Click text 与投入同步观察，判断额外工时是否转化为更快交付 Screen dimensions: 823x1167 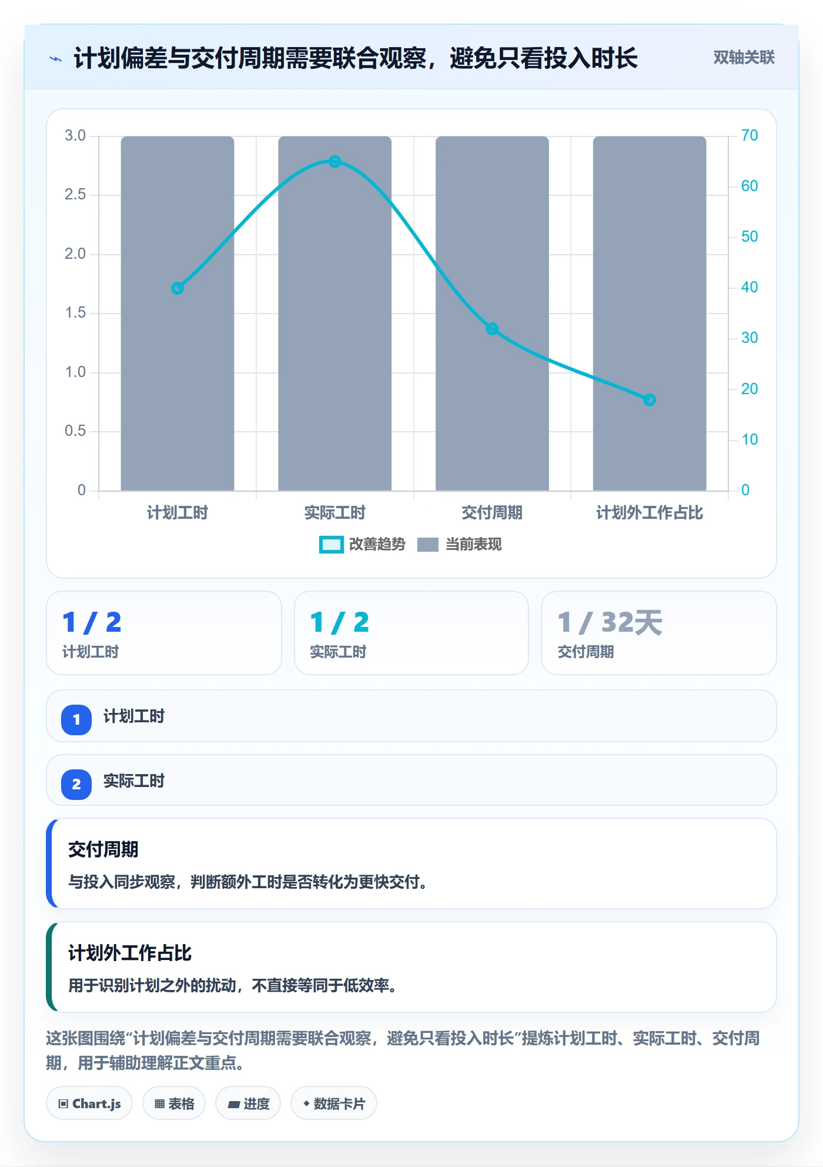(x=247, y=882)
